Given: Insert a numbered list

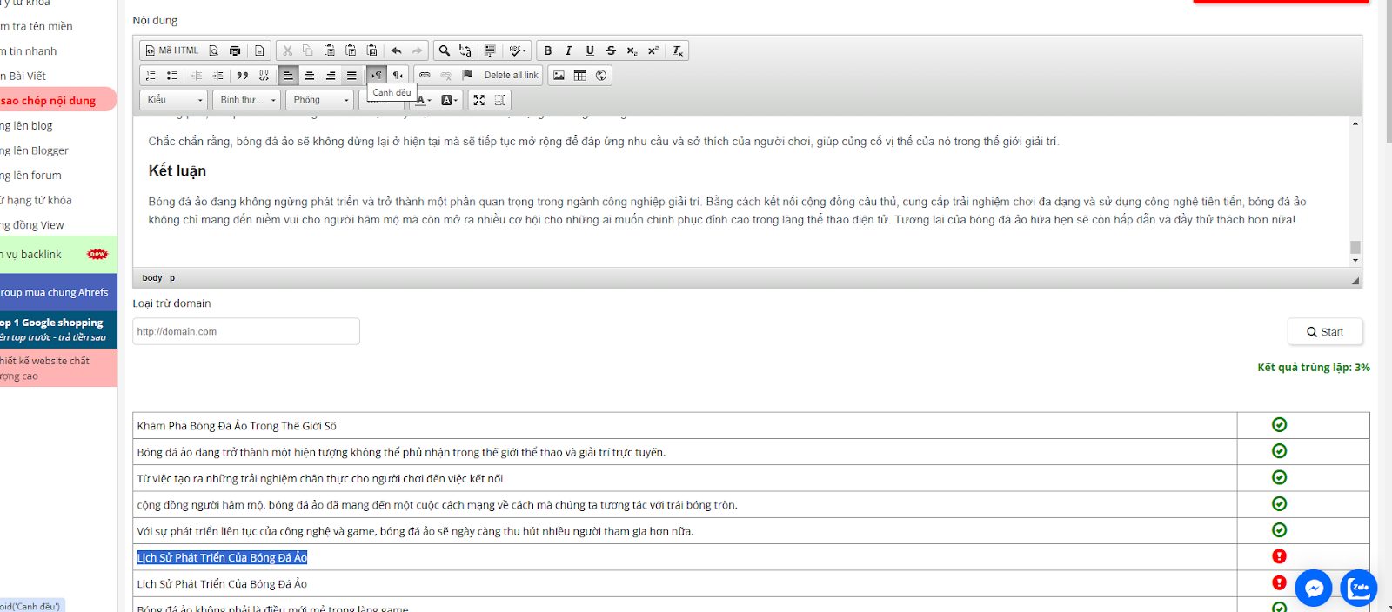Looking at the screenshot, I should click(x=151, y=76).
